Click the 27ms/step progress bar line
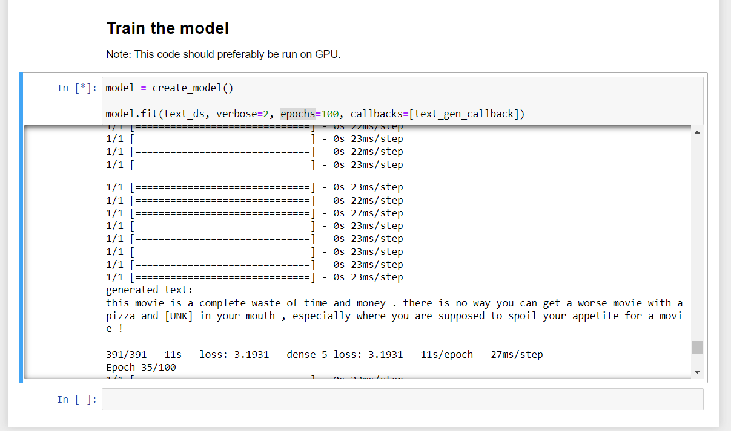 click(254, 213)
